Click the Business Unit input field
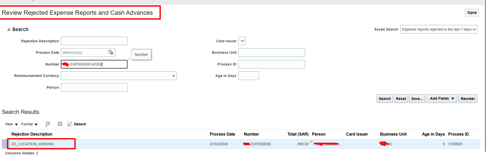486x158 pixels. (x=272, y=52)
